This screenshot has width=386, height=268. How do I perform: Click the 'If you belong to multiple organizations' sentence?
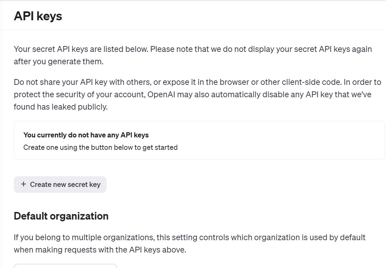(189, 237)
